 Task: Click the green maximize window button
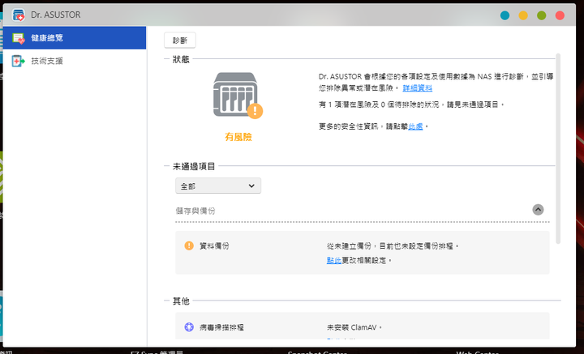click(542, 15)
